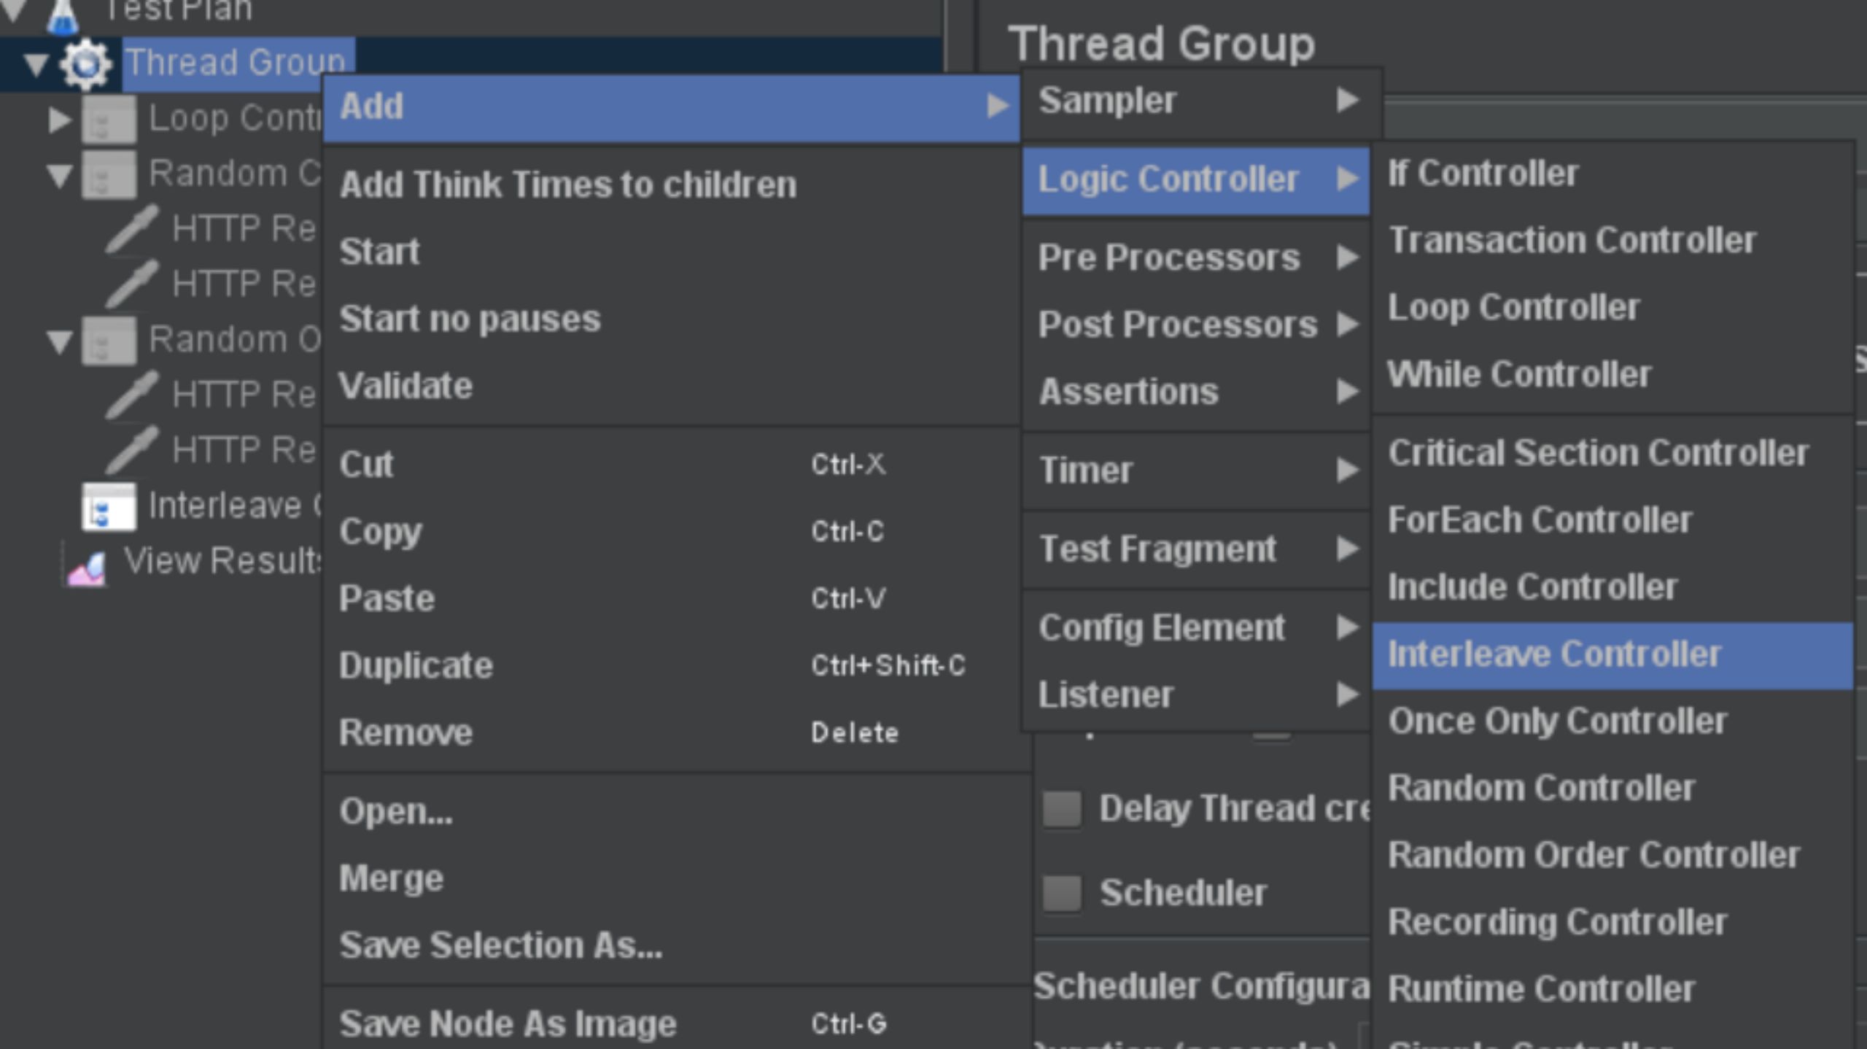
Task: Collapse the Random Order Controller node
Action: click(58, 341)
